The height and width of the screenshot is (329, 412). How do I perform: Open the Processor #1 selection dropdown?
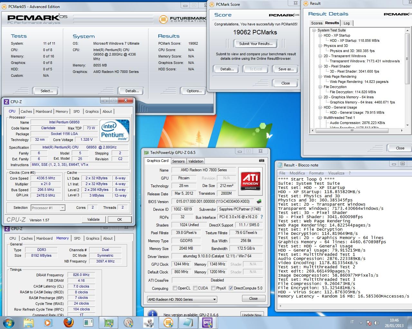click(48, 208)
